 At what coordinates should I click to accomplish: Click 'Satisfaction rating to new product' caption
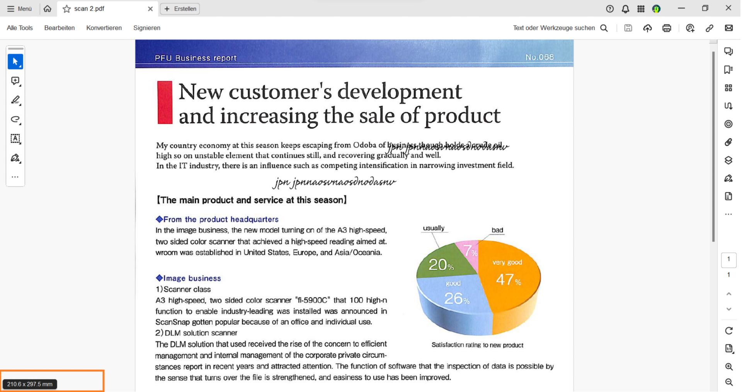pyautogui.click(x=478, y=345)
